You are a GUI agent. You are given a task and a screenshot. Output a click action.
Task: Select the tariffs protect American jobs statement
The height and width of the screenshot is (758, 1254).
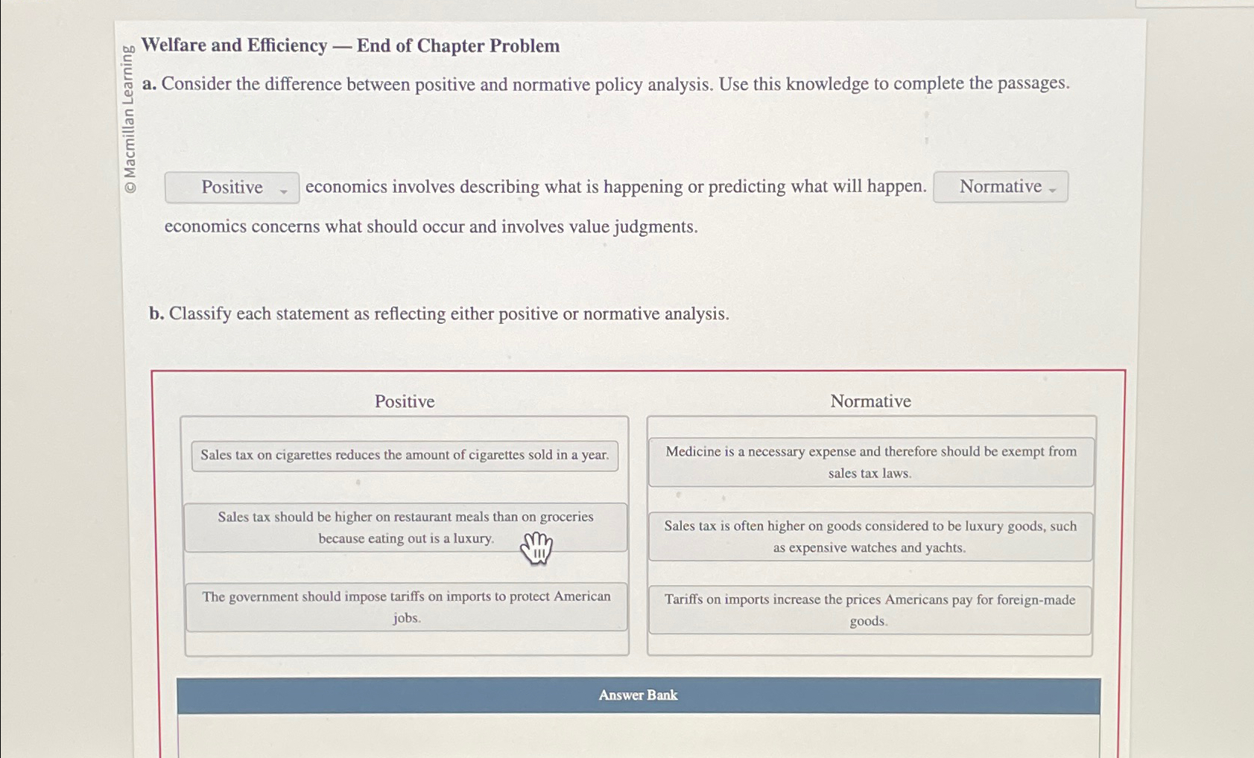click(405, 607)
